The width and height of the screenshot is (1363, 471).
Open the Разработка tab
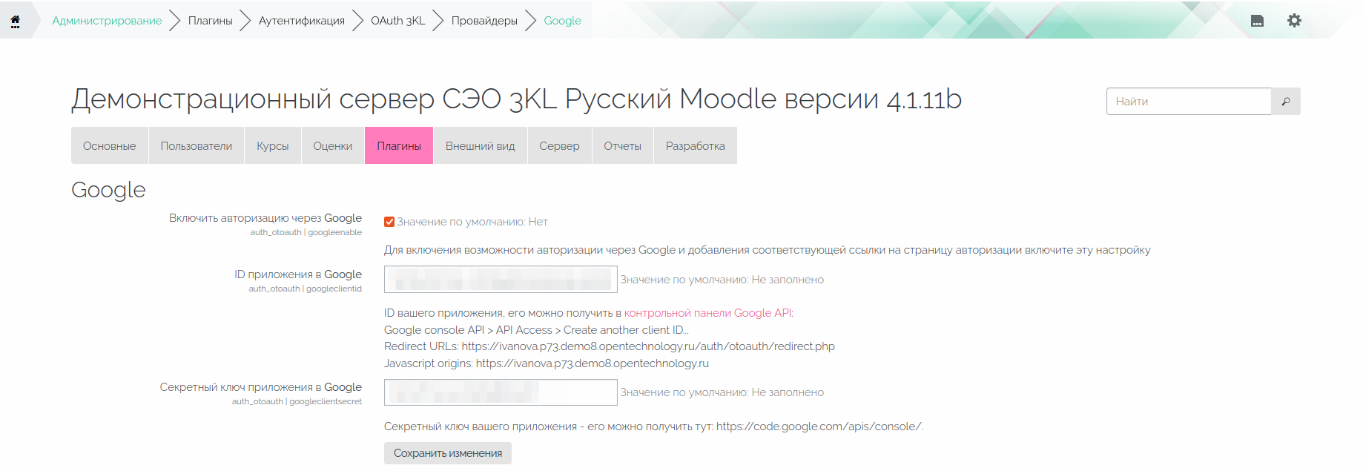coord(696,145)
